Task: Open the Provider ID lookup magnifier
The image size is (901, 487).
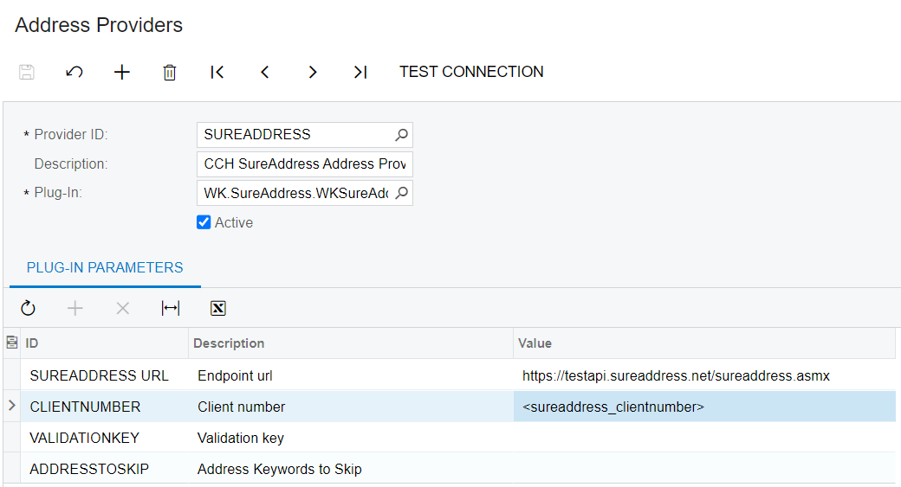Action: [402, 134]
